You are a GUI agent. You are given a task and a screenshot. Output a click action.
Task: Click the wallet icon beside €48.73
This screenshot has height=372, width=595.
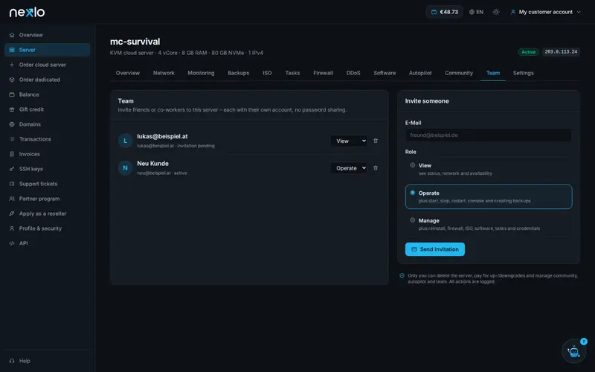tap(434, 12)
